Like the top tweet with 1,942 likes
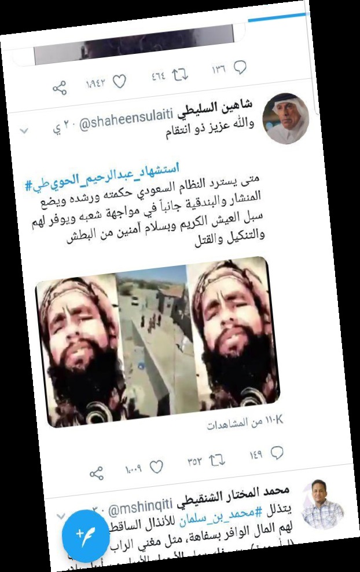 119,82
